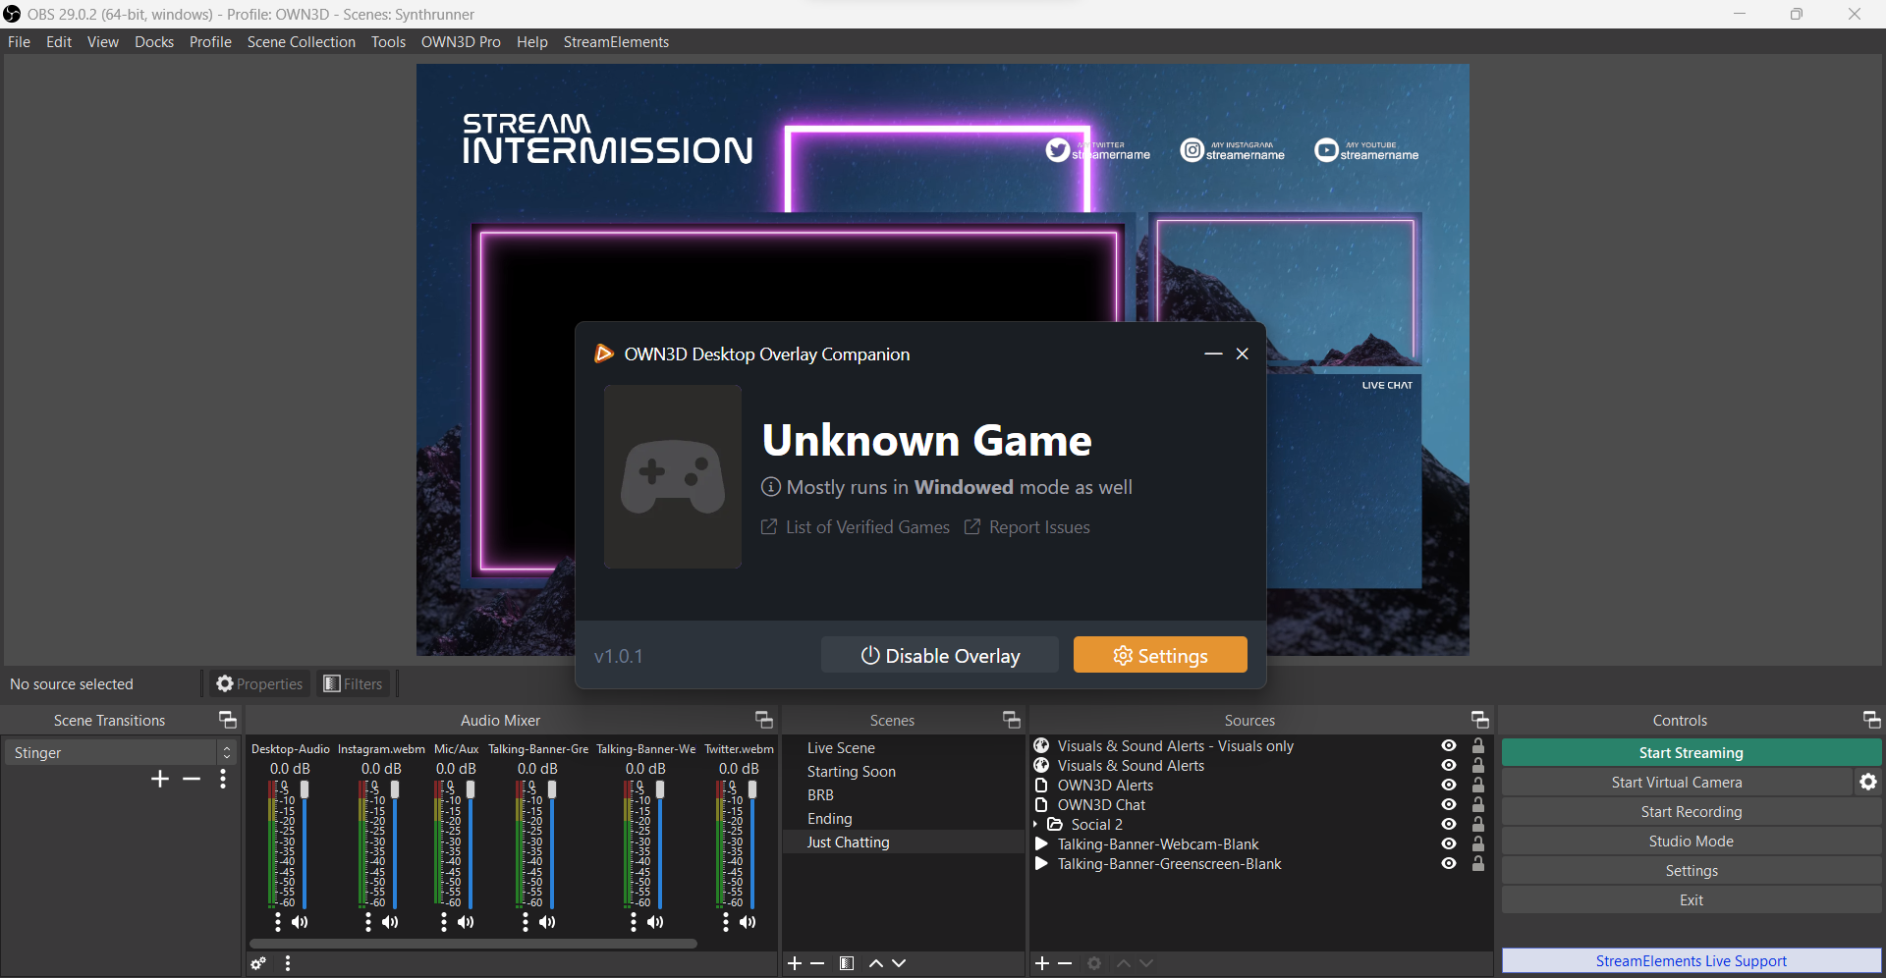Move scene down in list
The image size is (1886, 978).
pyautogui.click(x=899, y=963)
